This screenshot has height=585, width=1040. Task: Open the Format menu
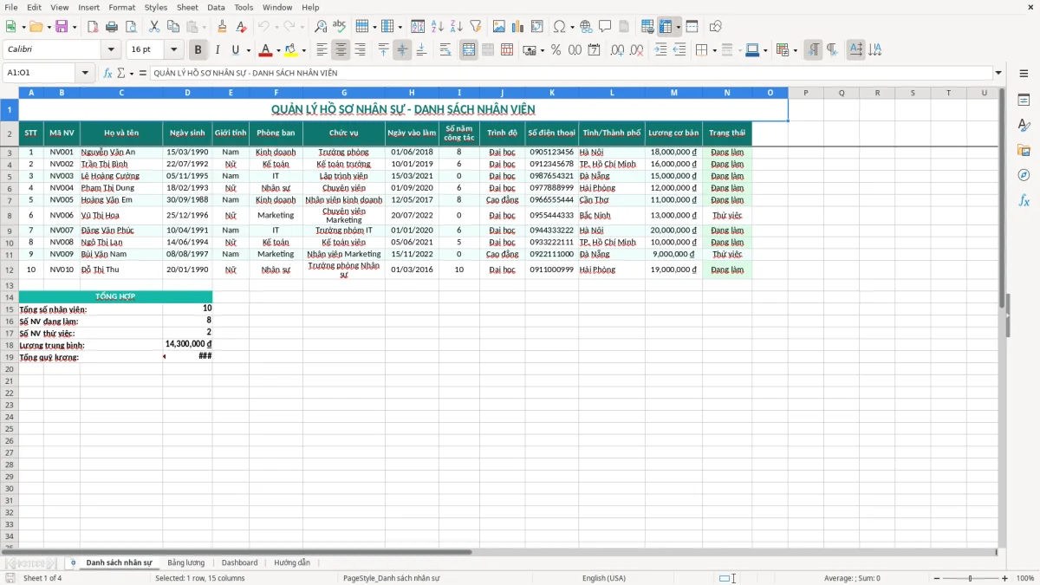121,7
